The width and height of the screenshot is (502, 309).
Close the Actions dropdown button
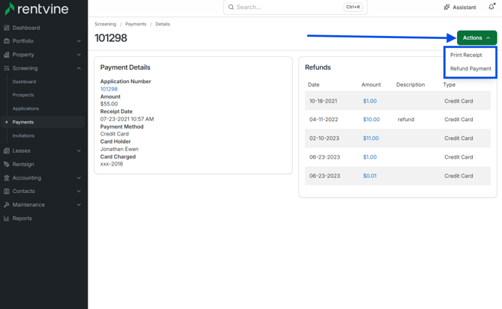[477, 37]
